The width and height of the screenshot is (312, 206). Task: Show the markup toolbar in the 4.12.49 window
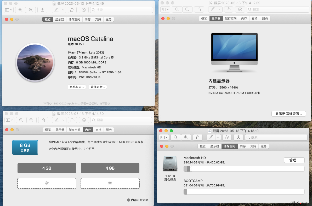pos(84,10)
